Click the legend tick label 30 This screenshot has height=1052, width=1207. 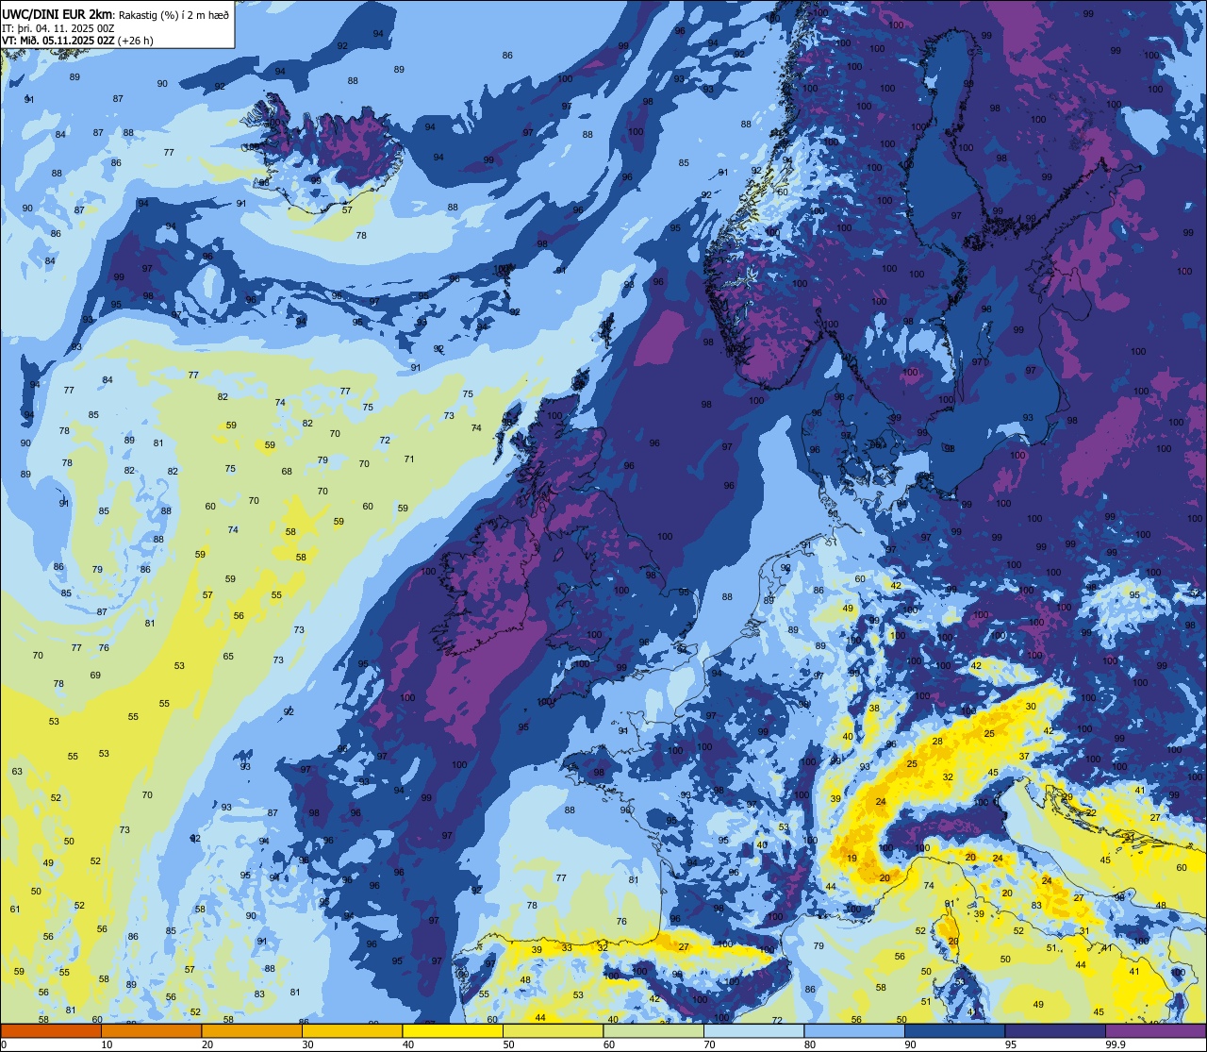(307, 1044)
